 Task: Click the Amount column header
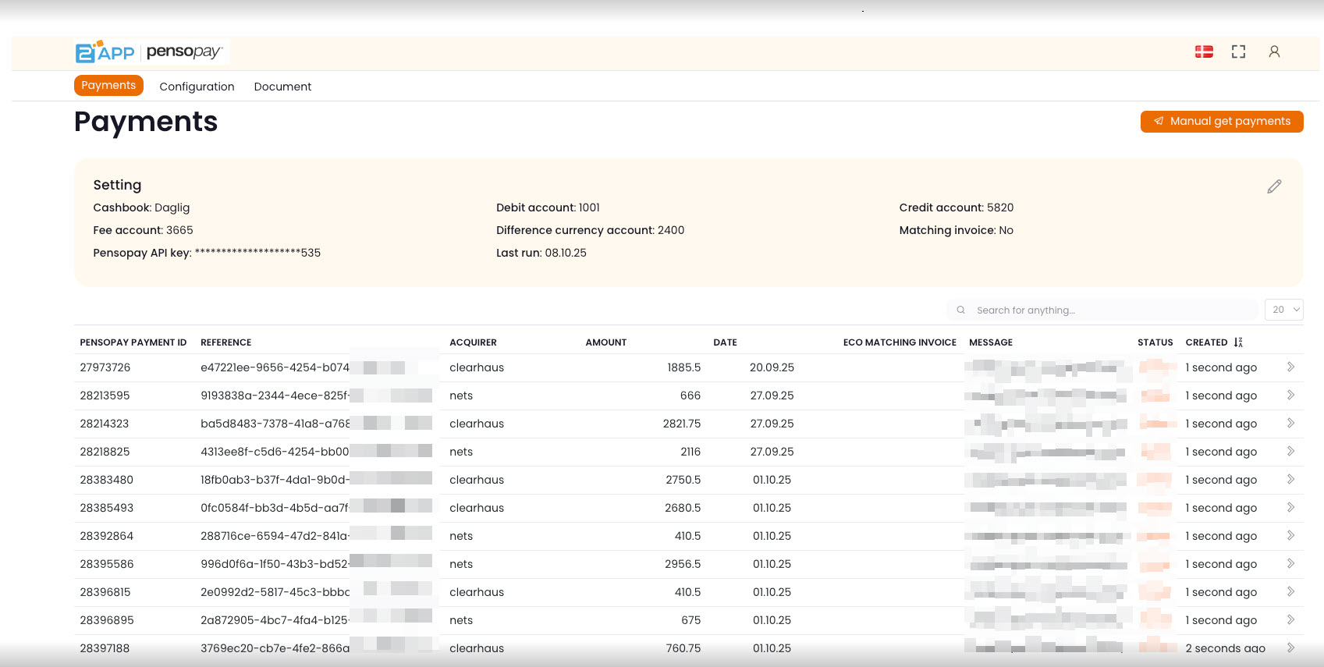coord(605,342)
